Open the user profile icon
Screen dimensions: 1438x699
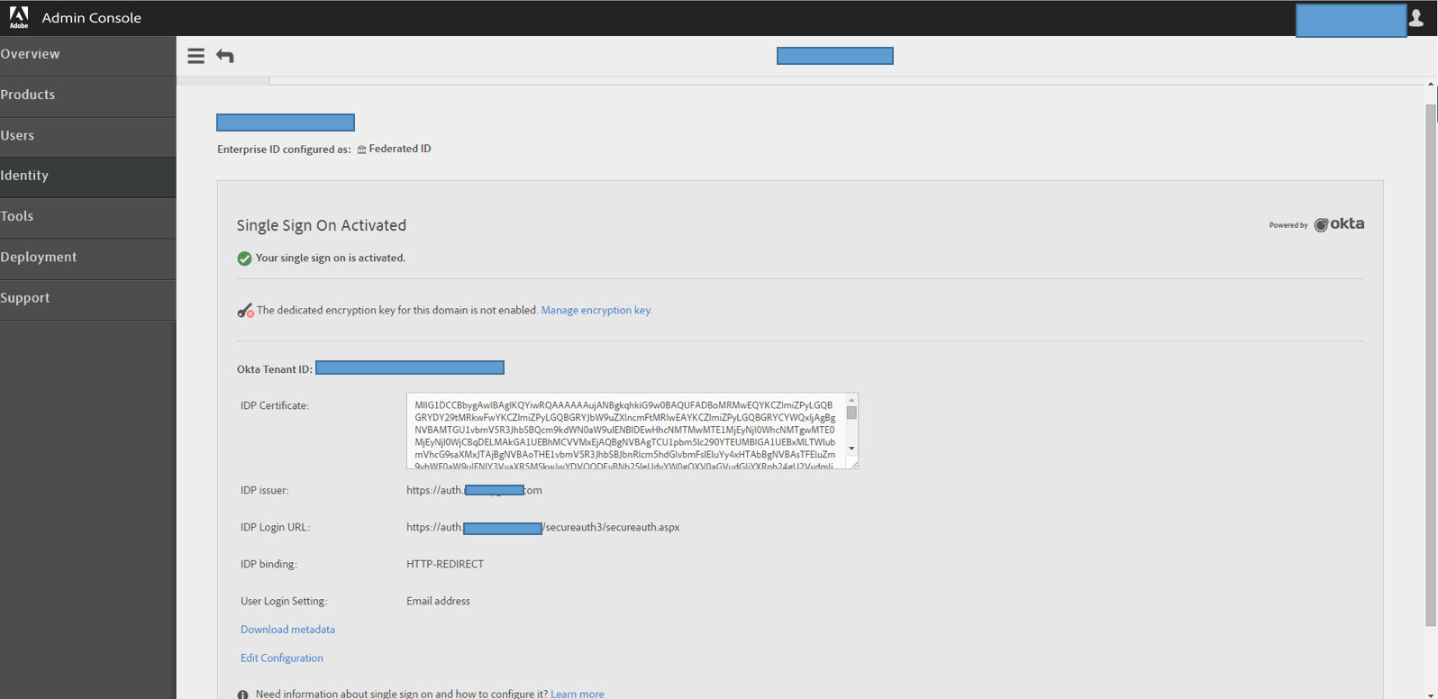[1415, 18]
